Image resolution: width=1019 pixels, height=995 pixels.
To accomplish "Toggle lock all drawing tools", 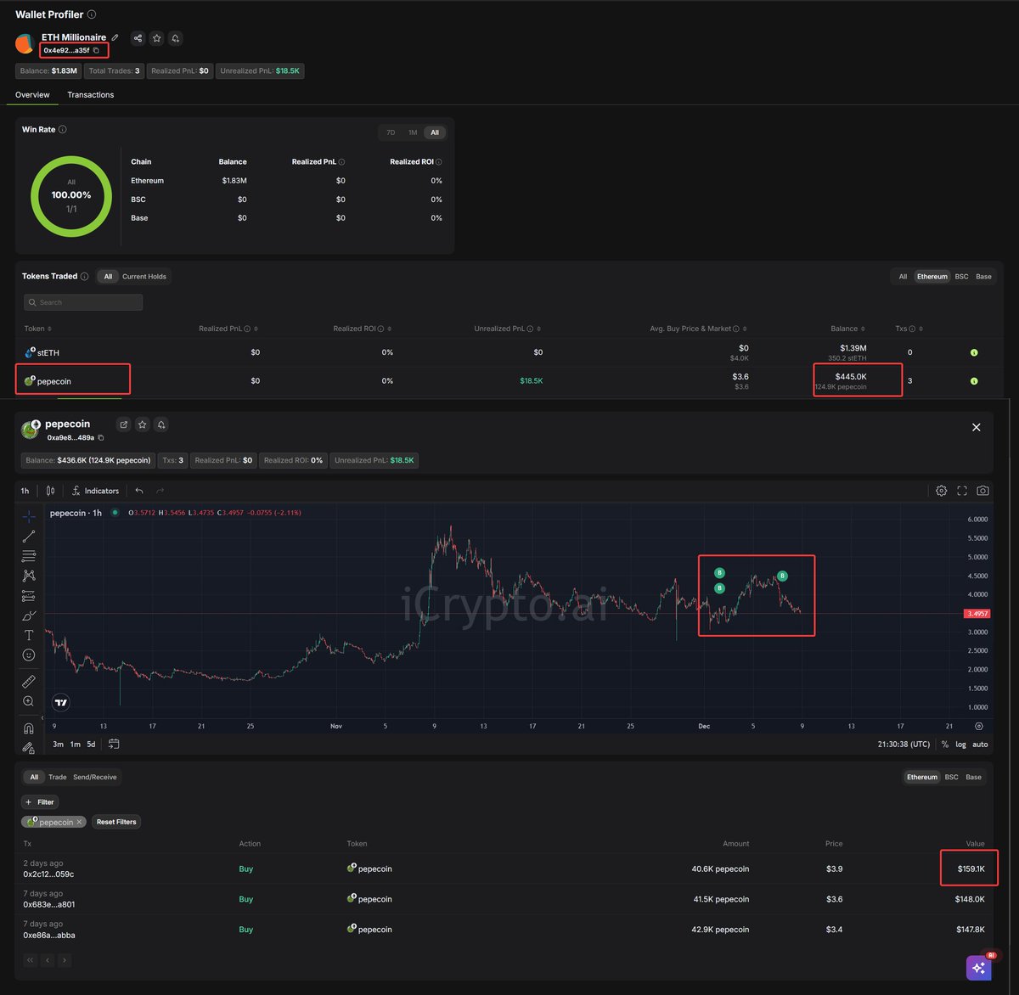I will tap(29, 748).
